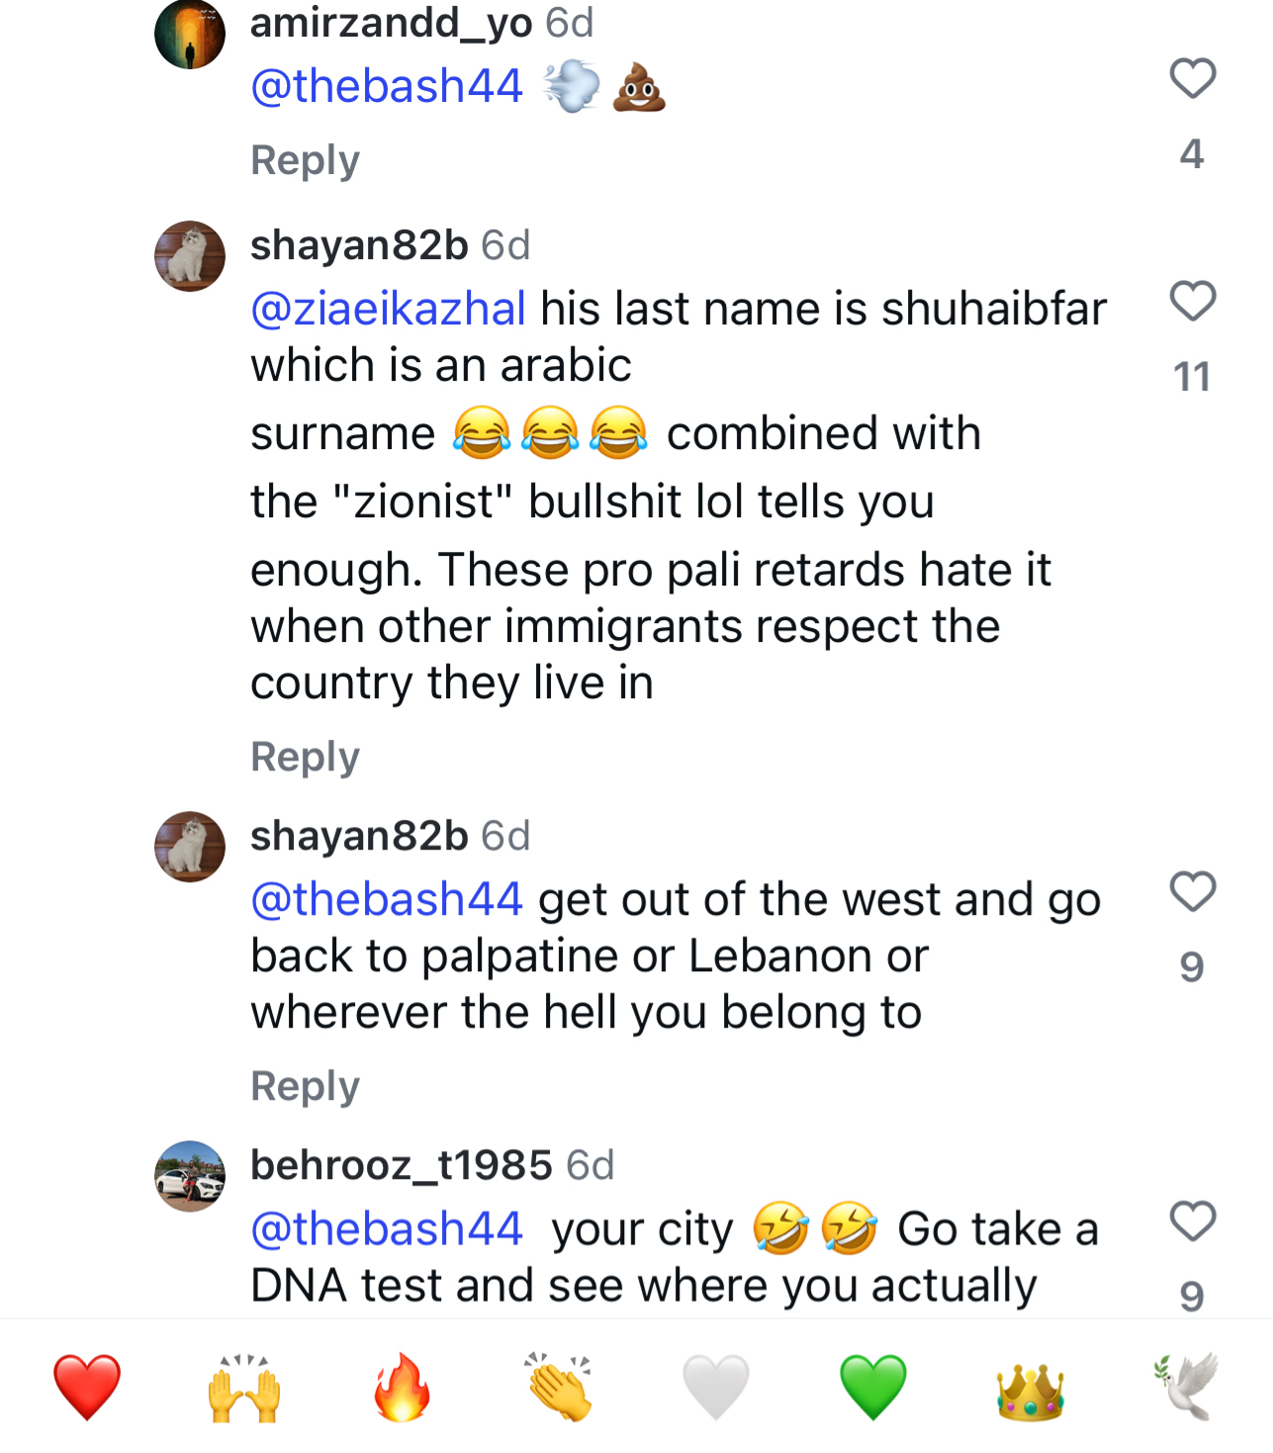The image size is (1273, 1453).
Task: Like shayan82b's comment mentioning @thebash44
Action: tap(1192, 891)
